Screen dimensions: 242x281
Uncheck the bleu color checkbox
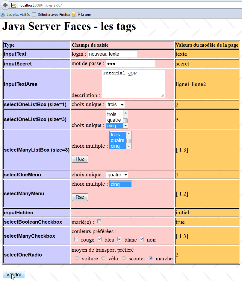[99, 239]
